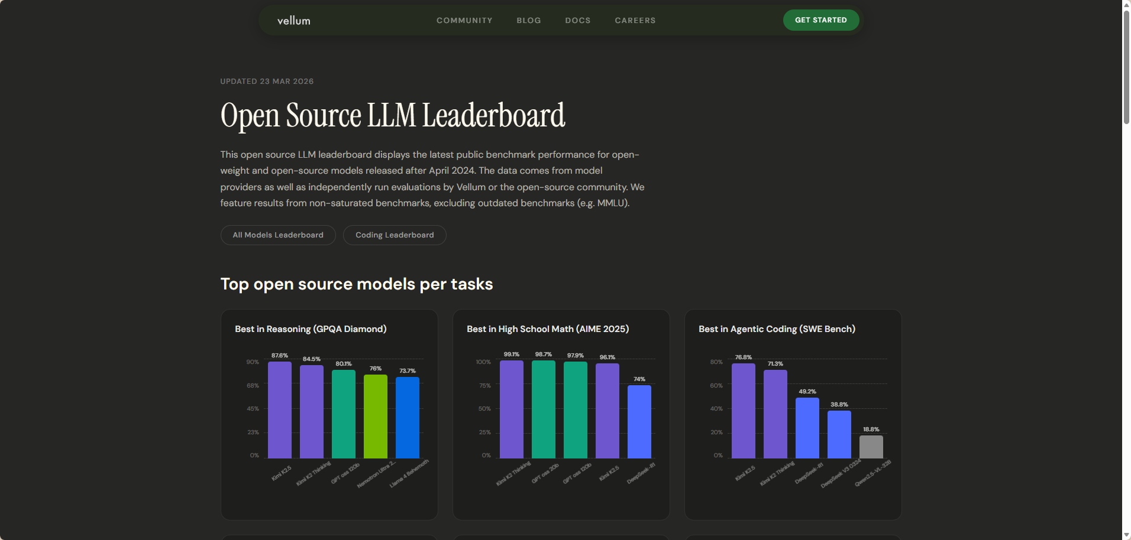Select the 76.8% Kimi K2.5 SWE Bench bar
This screenshot has width=1131, height=540.
coord(744,411)
